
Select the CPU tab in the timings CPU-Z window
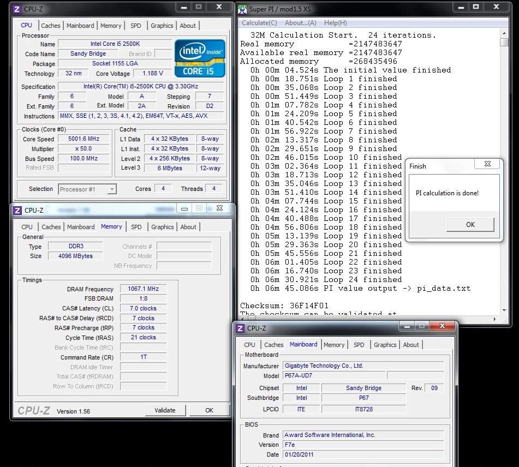click(x=27, y=227)
